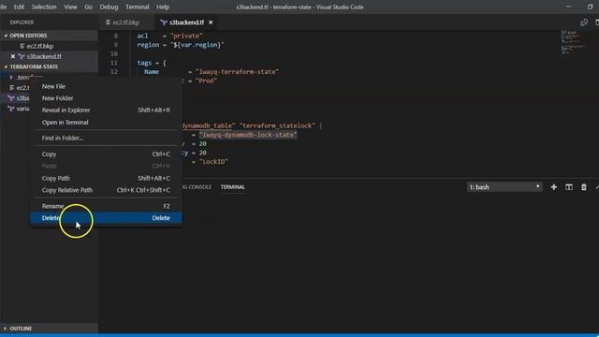This screenshot has height=337, width=599.
Task: Kill terminal with trash icon
Action: [x=584, y=187]
